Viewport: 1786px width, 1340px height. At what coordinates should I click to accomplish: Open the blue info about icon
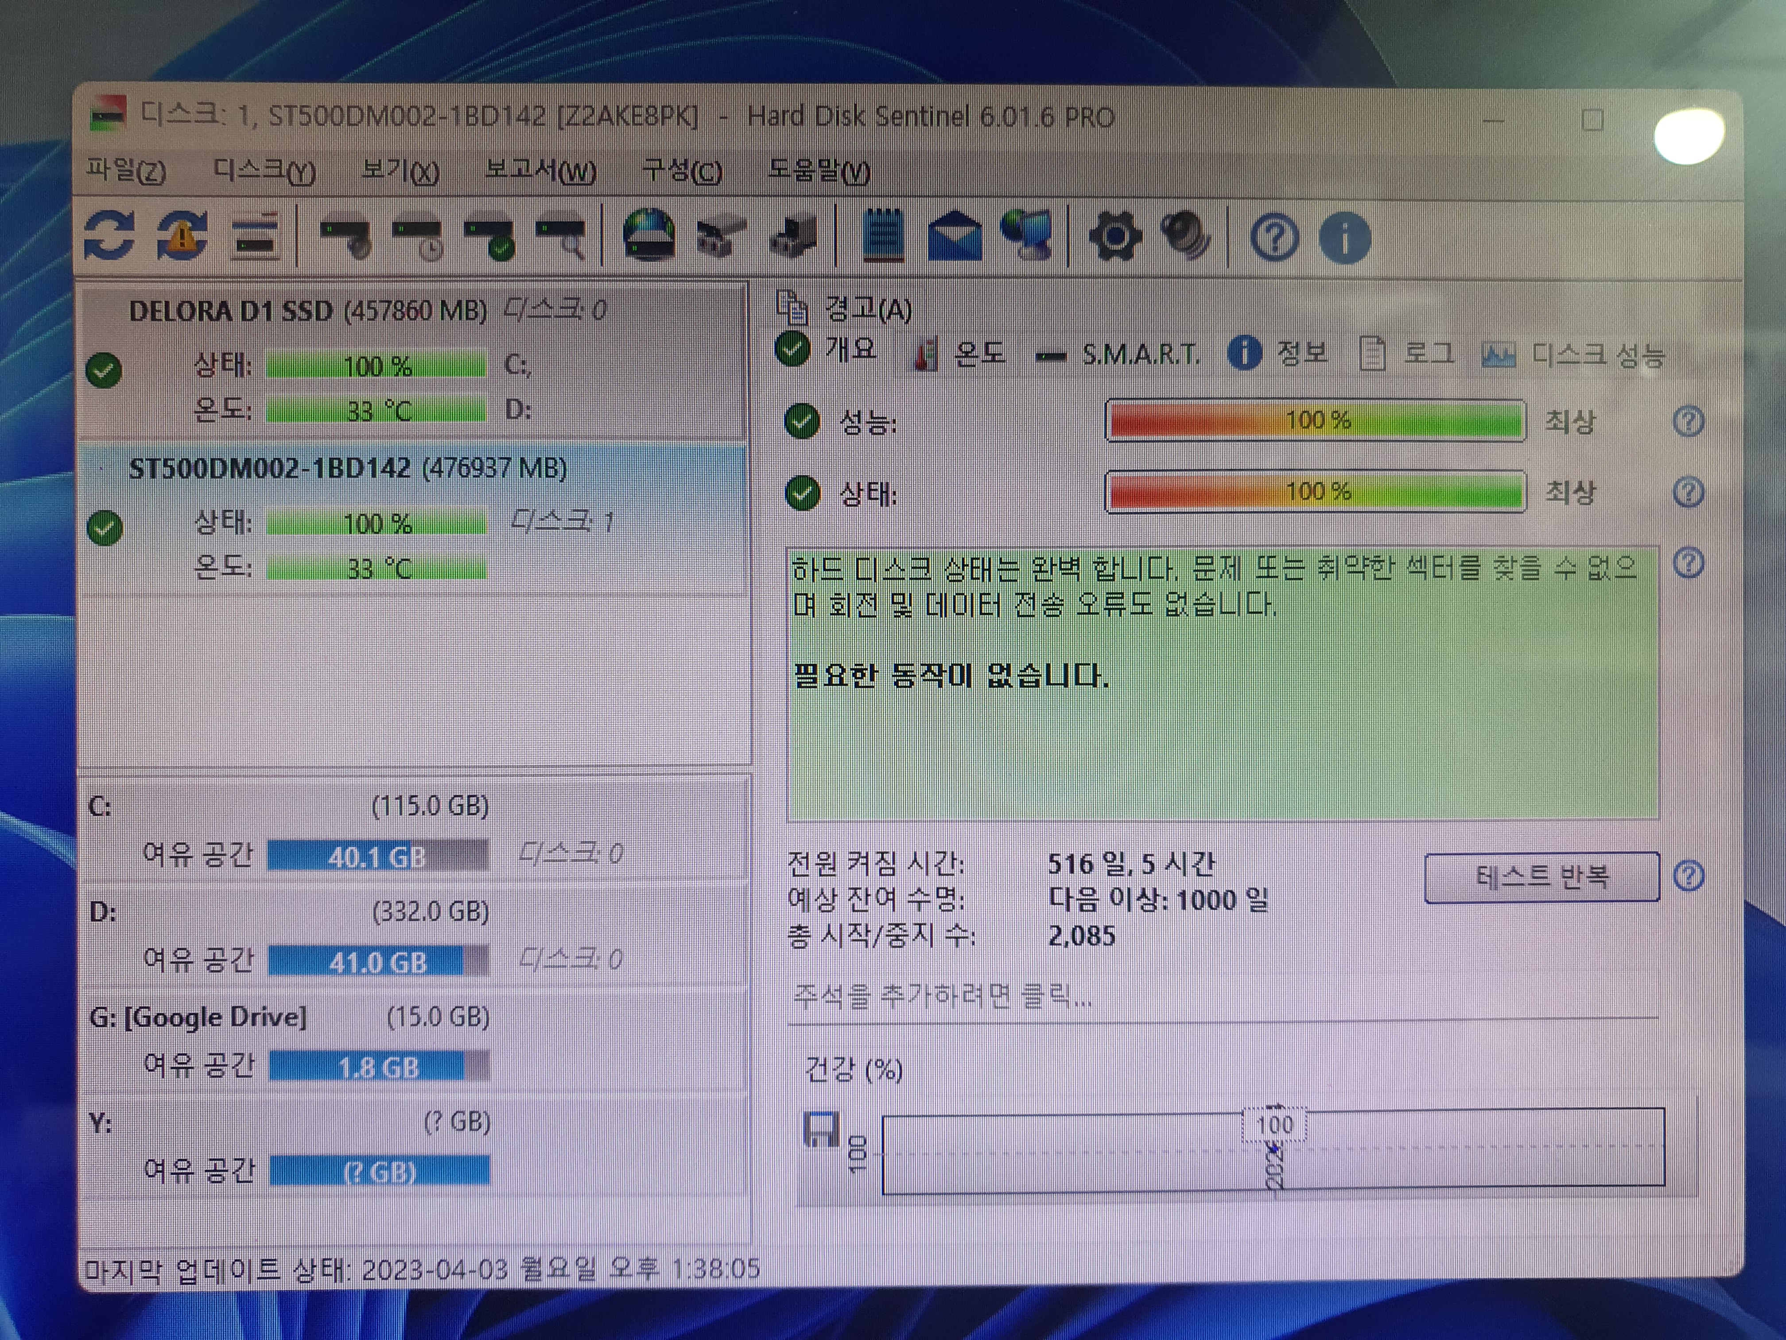[1344, 238]
